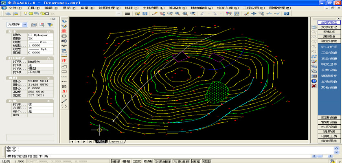Screen dimensions: 342x163
Task: Open the 等高线(S) menu
Action: tap(178, 8)
